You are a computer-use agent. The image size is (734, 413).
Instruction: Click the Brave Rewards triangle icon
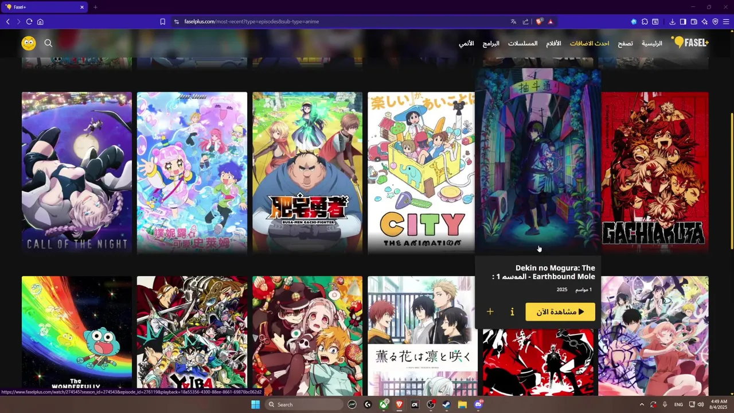(x=550, y=22)
